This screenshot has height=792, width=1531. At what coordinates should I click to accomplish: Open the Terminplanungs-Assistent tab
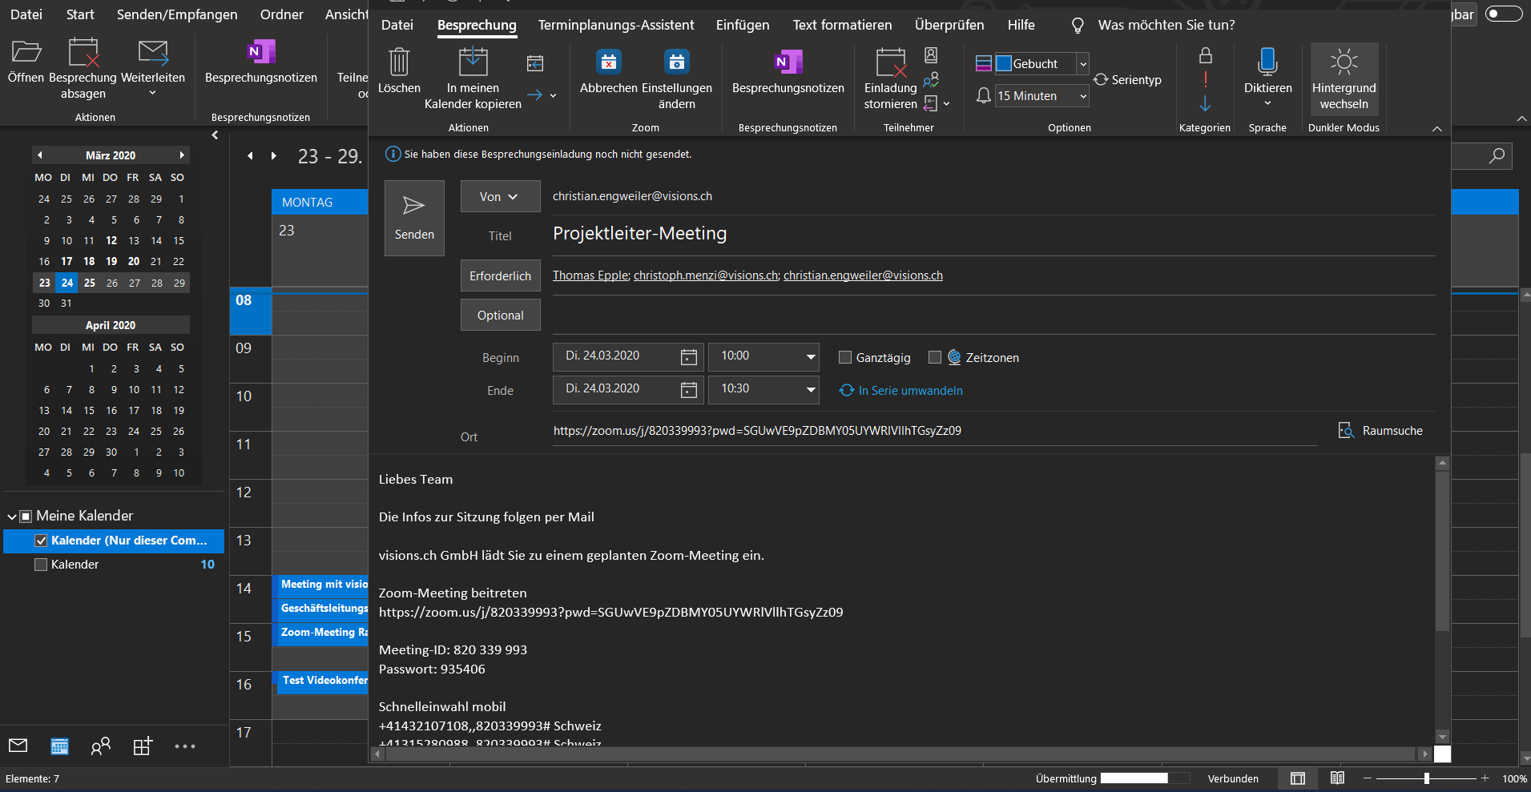tap(615, 25)
